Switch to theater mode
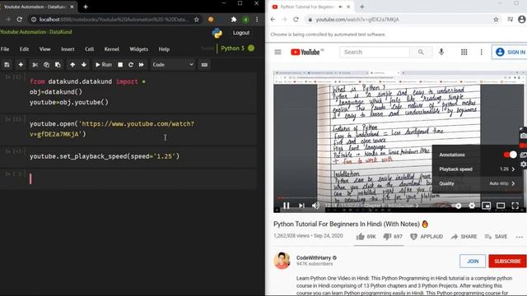Viewport: 527px width, 296px height. pyautogui.click(x=501, y=206)
